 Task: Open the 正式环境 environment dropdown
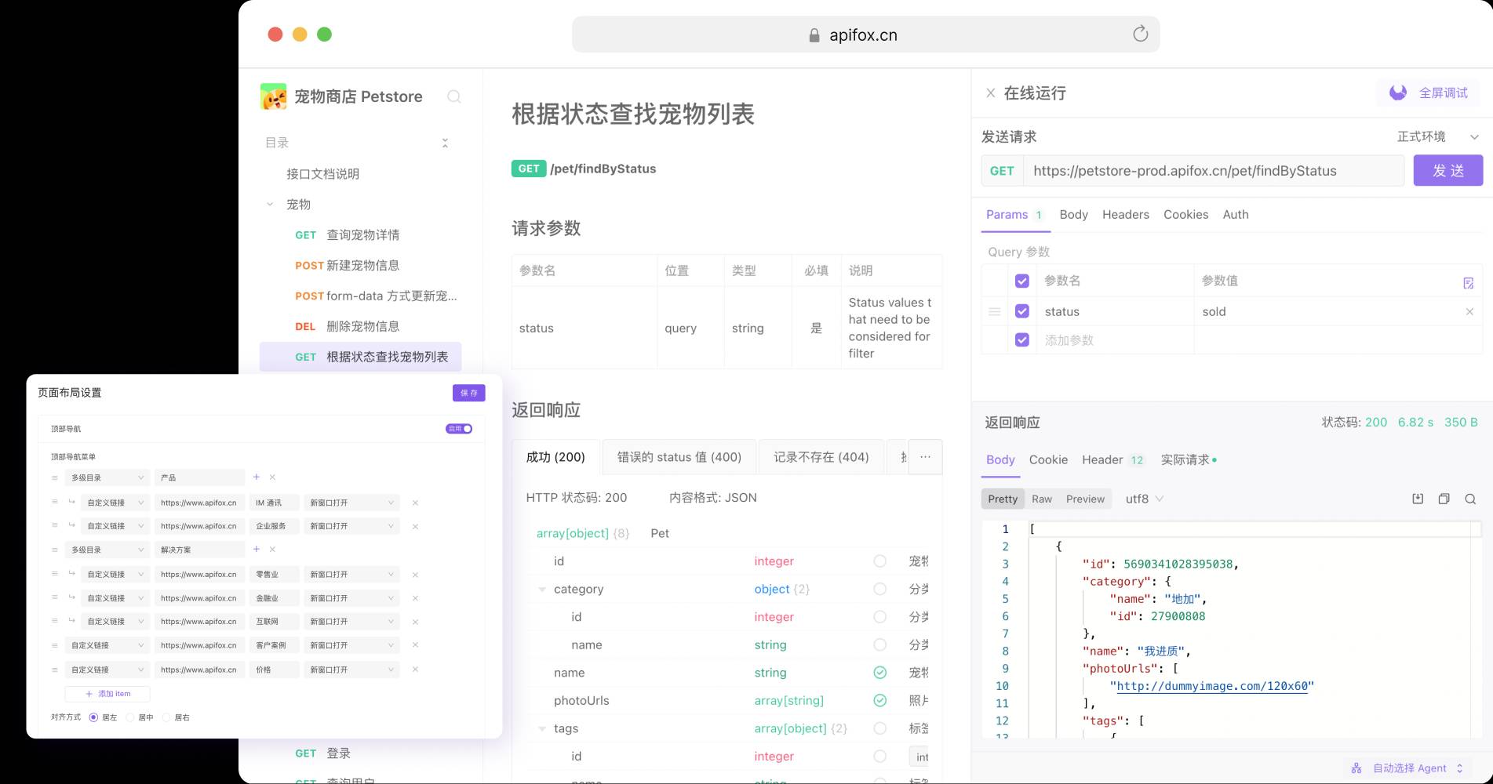point(1437,136)
